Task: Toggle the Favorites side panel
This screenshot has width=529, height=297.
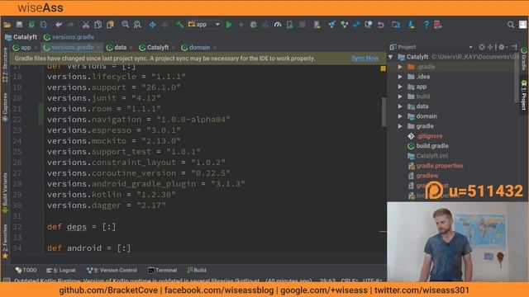Action: [5, 242]
